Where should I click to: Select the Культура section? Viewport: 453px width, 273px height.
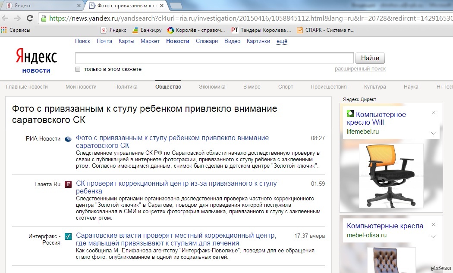pyautogui.click(x=375, y=87)
